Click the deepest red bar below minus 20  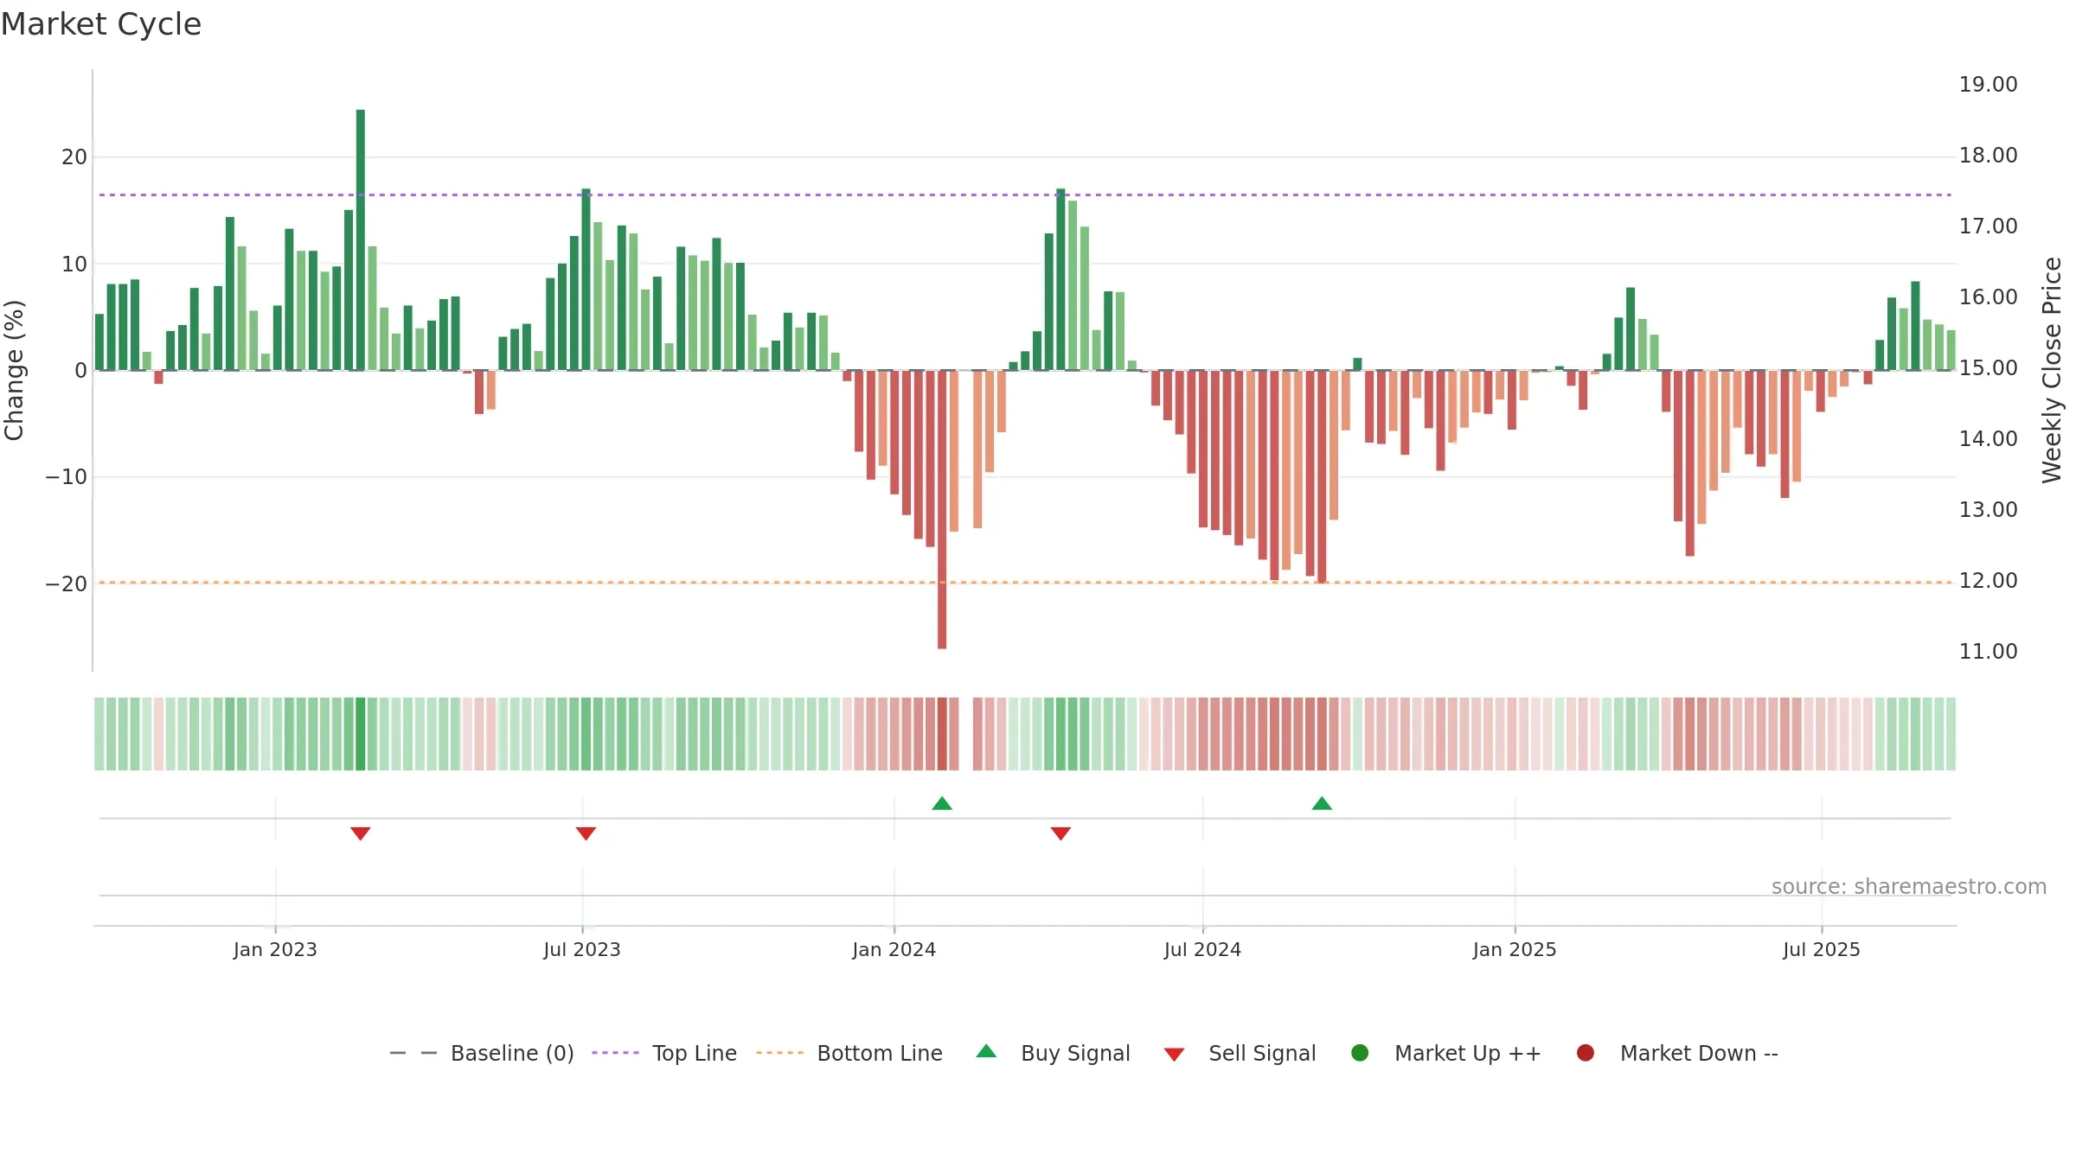pyautogui.click(x=942, y=509)
